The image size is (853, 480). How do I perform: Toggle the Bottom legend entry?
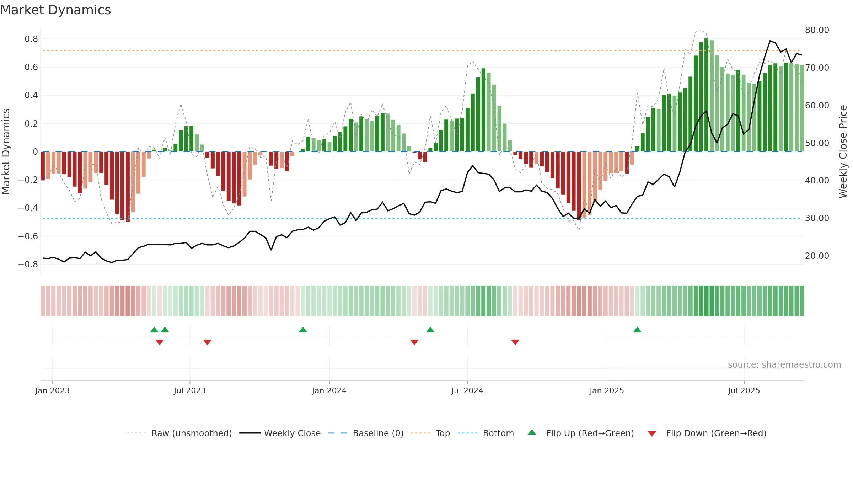[x=486, y=433]
